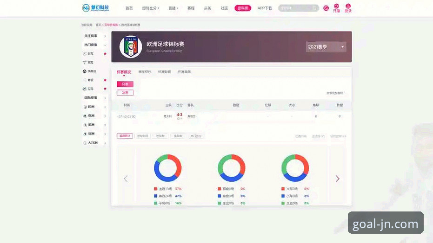The height and width of the screenshot is (243, 433).
Task: Click the round pink icon beside search
Action: coord(326,8)
